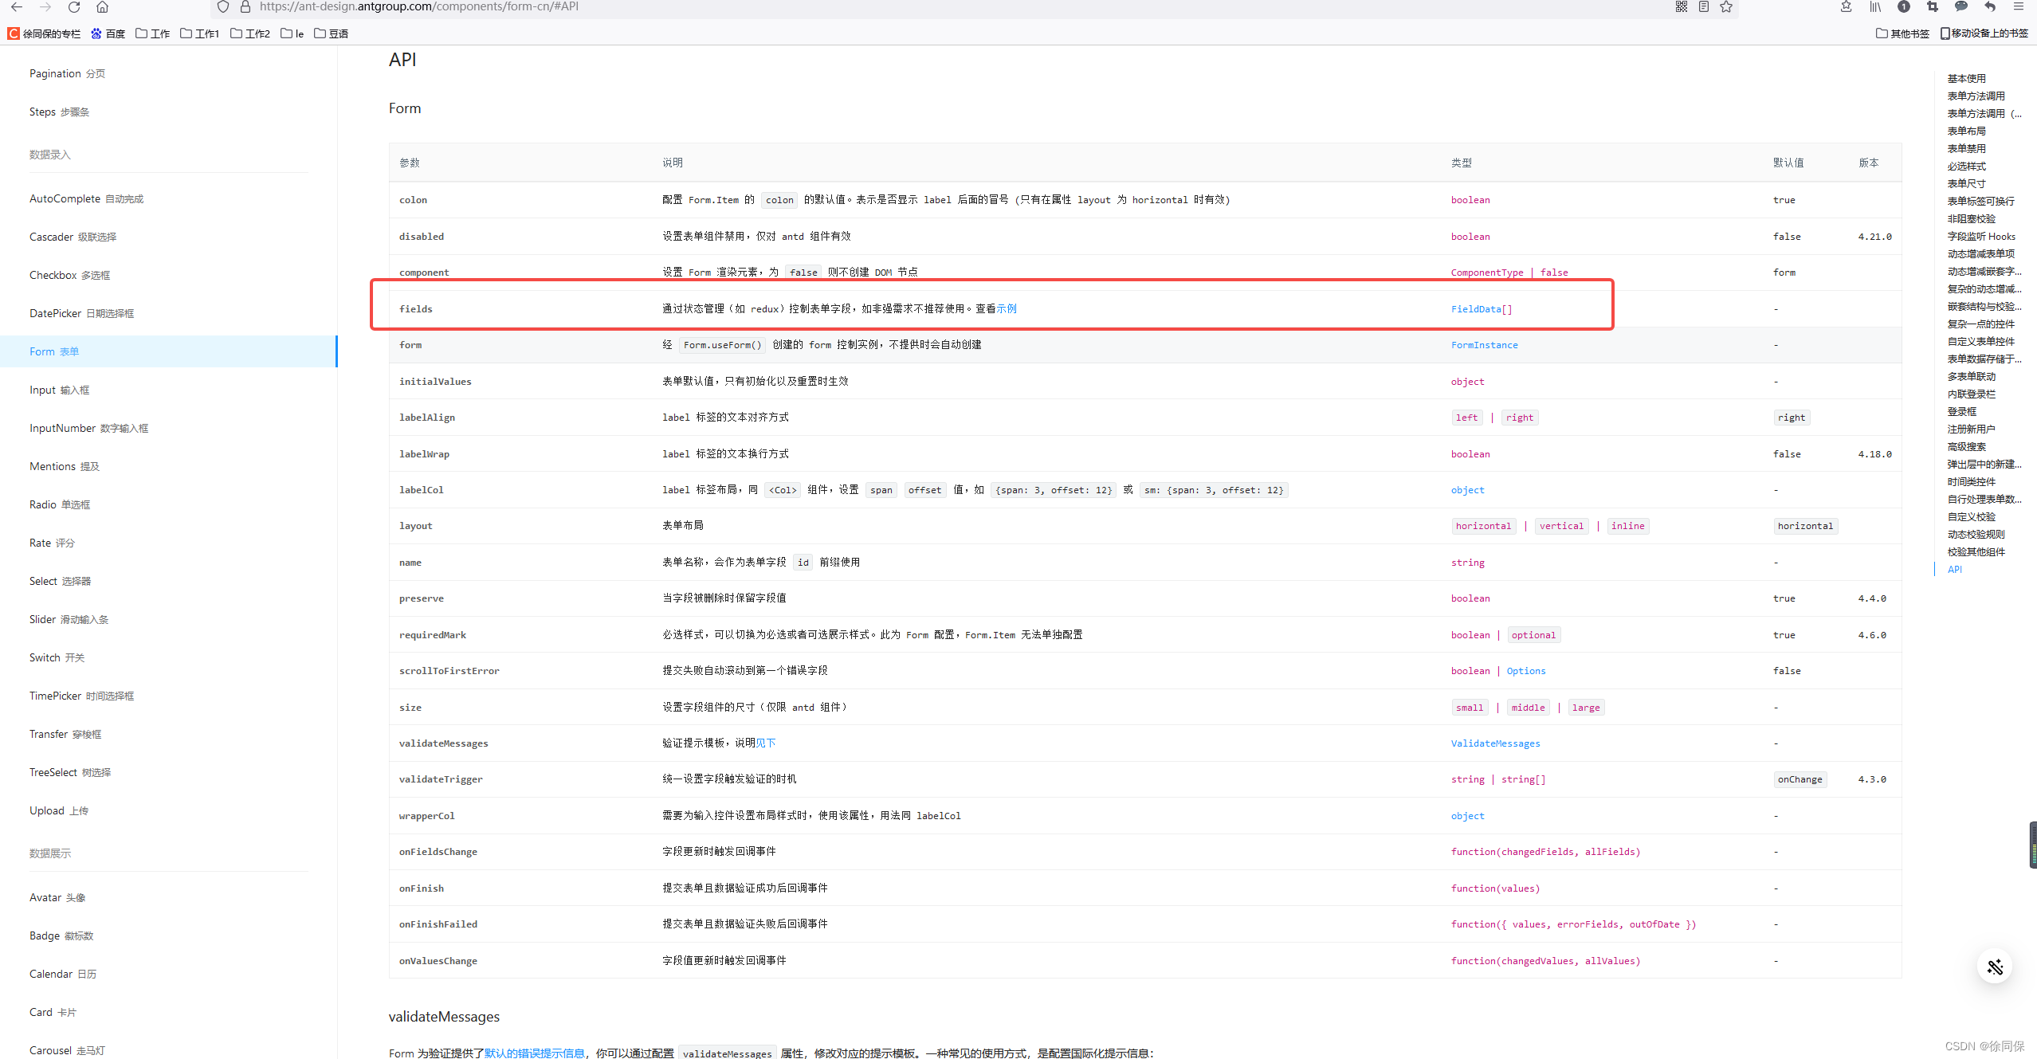Click the back navigation arrow
The image size is (2037, 1059).
(17, 7)
